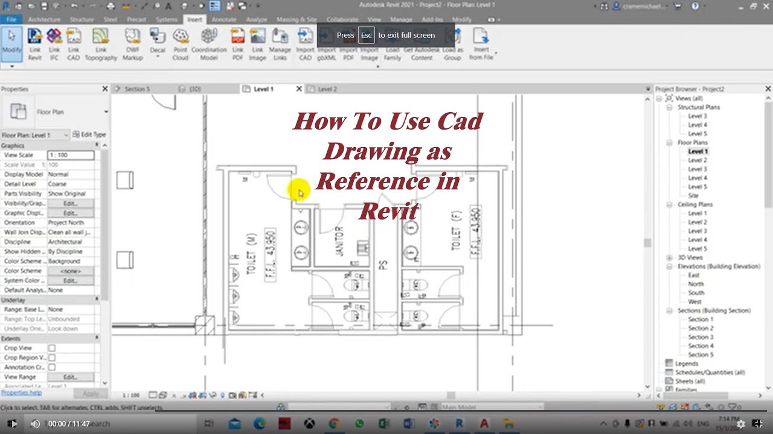Image resolution: width=773 pixels, height=434 pixels.
Task: Expand the 3D Views node
Action: click(x=670, y=257)
